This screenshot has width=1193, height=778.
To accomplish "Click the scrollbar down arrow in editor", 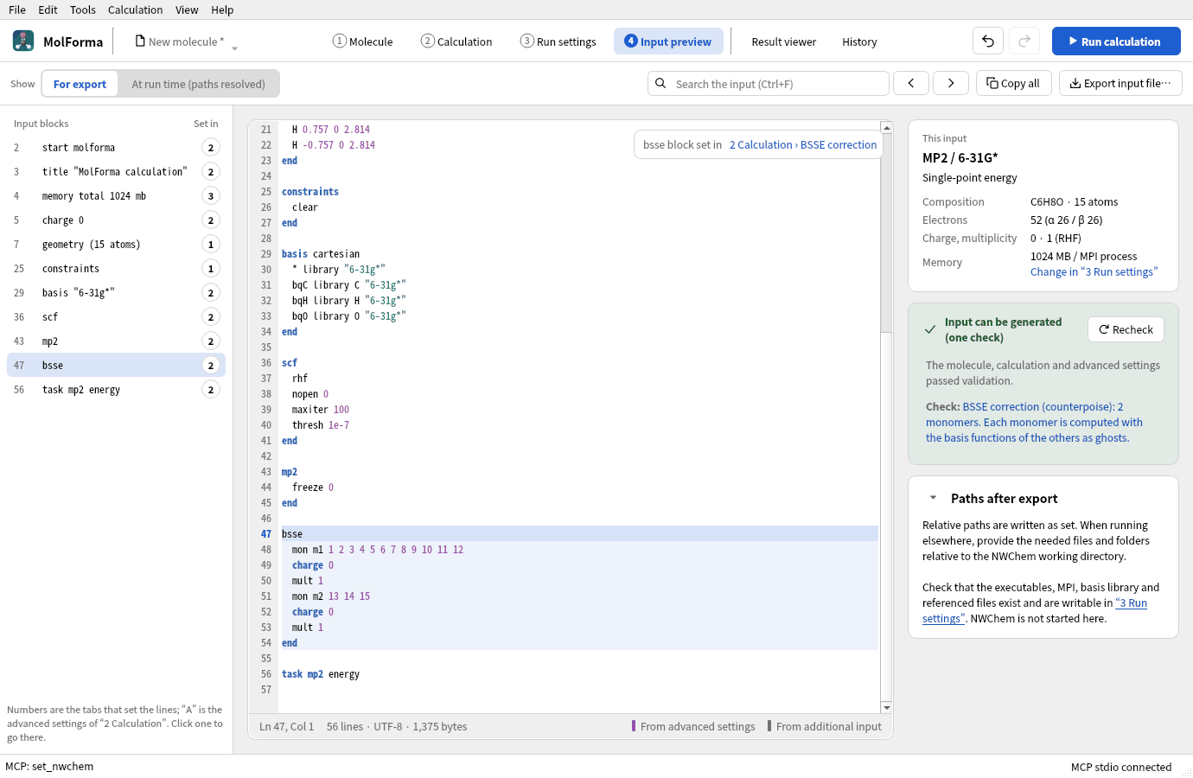I will tap(886, 708).
